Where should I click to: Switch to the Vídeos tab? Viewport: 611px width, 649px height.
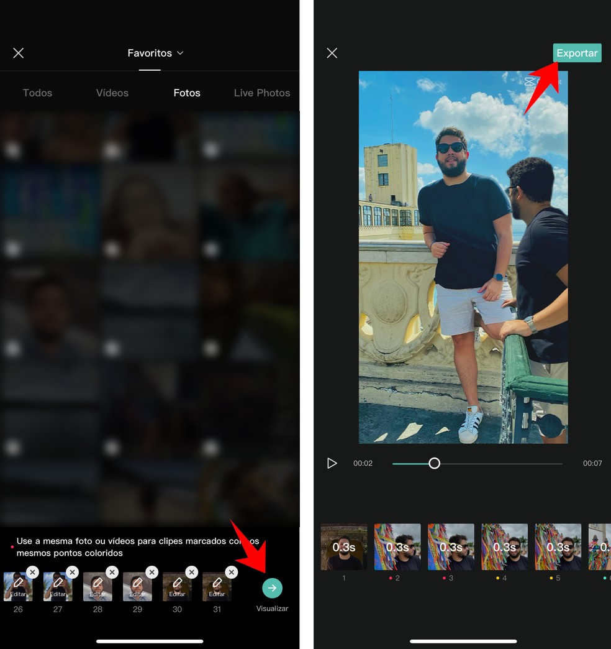pos(112,93)
